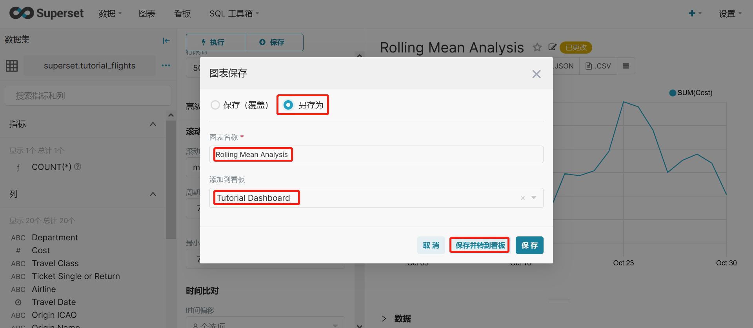
Task: Expand the 数据 results panel
Action: tap(396, 319)
